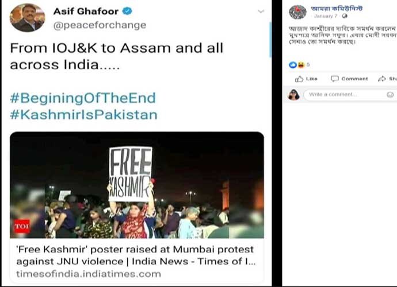397x287 pixels.
Task: Open the Free Kashmir protest photo
Action: click(137, 185)
